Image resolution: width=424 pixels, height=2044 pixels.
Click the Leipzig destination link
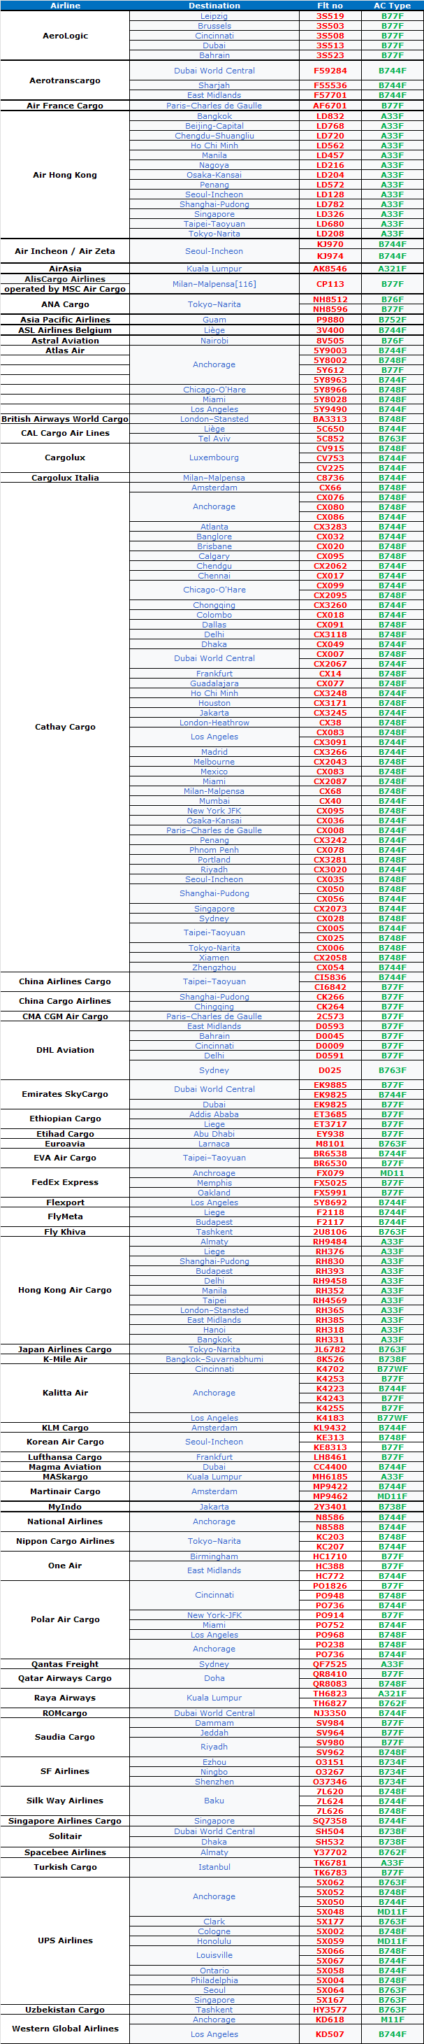click(x=214, y=16)
